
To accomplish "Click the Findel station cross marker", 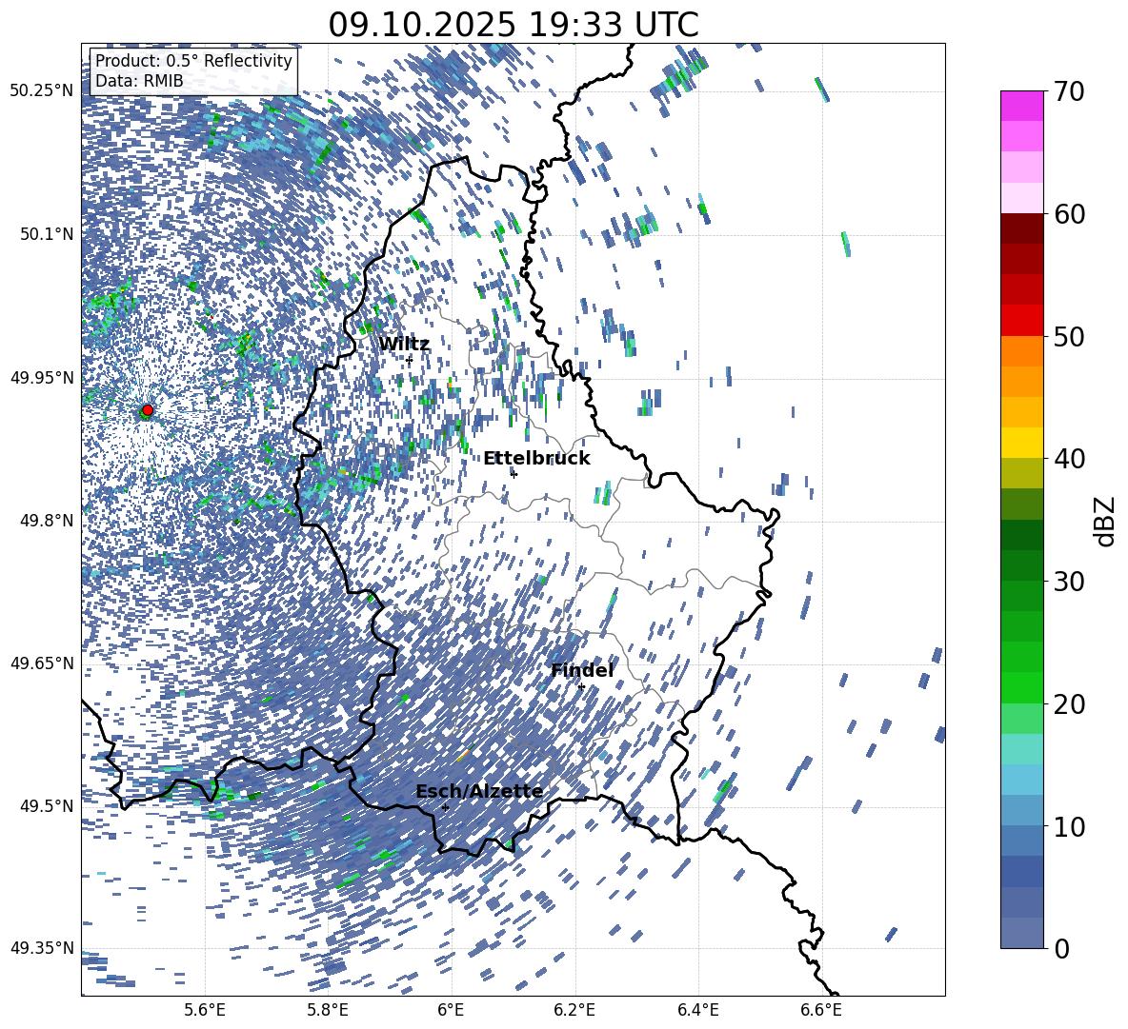I will [x=581, y=686].
